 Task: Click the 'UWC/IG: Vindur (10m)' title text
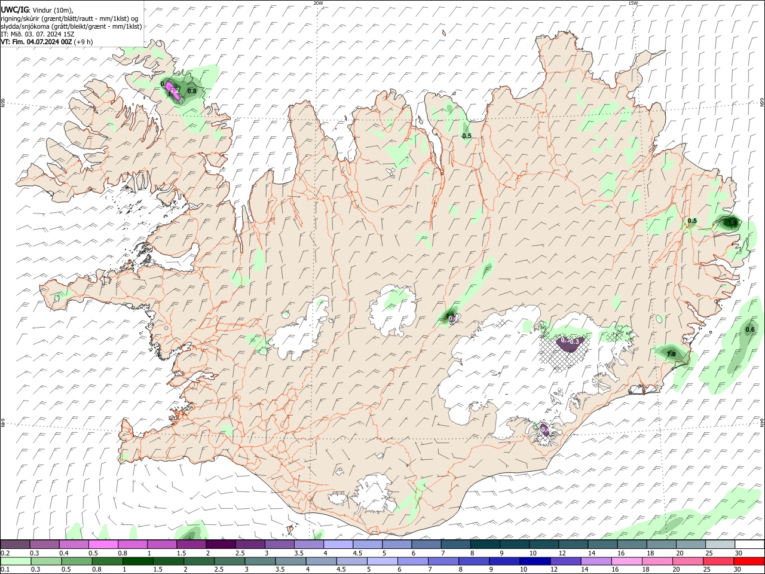click(x=36, y=10)
